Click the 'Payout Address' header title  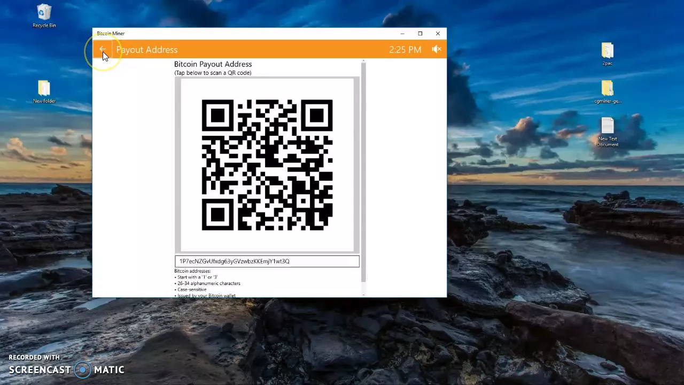[x=147, y=50]
